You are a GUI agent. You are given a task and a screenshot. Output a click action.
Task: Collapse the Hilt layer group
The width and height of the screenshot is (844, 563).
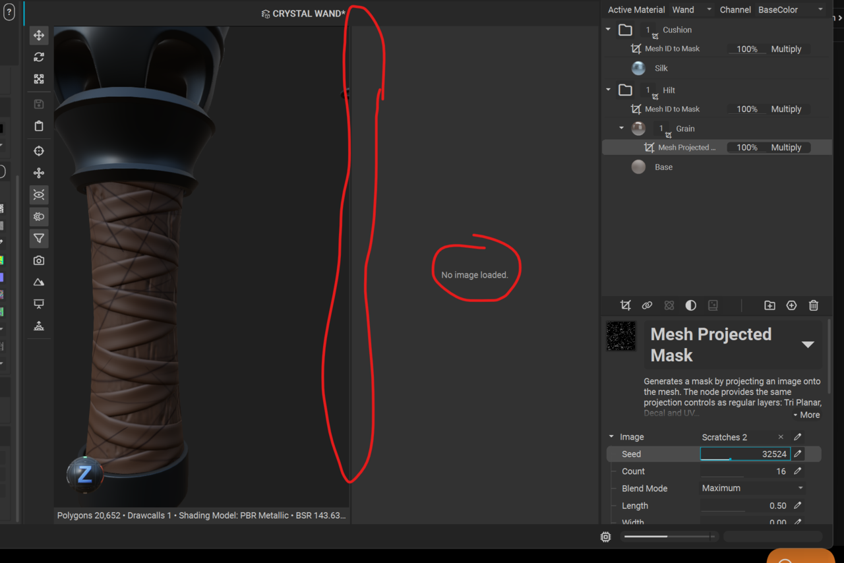pos(609,90)
